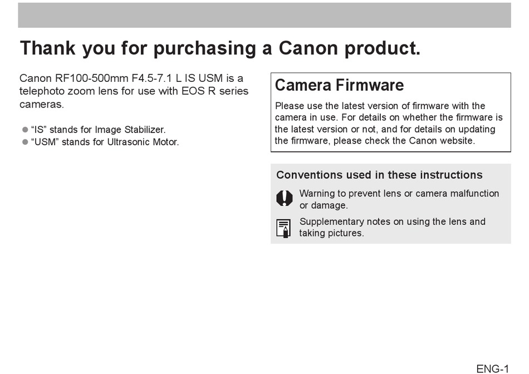Click the "Thank you for purchasing" heading
This screenshot has height=374, width=529.
point(220,48)
